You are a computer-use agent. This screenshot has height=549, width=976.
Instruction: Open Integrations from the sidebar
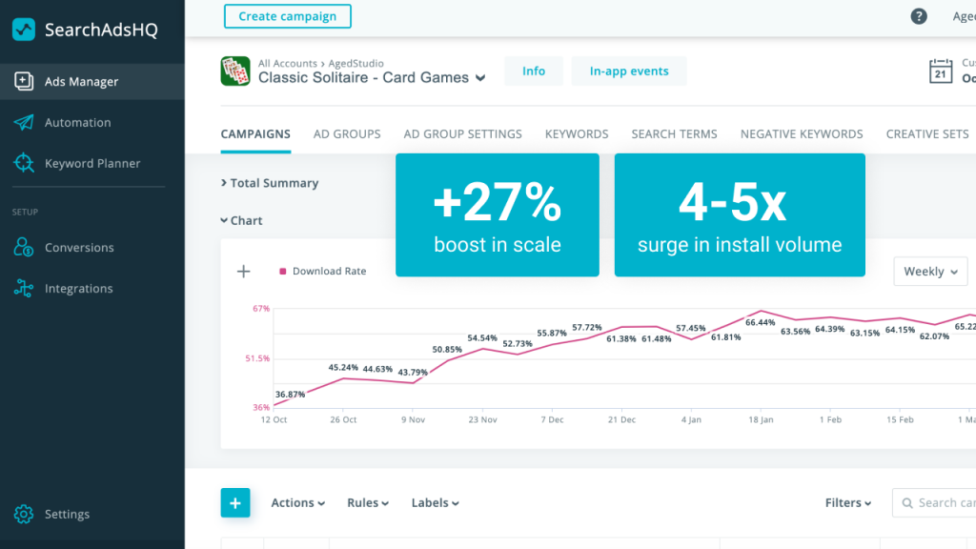point(78,289)
